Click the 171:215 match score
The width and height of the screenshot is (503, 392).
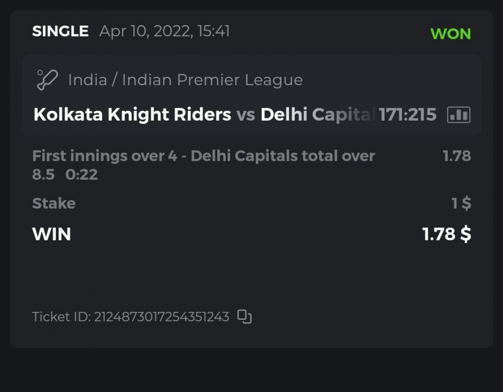pyautogui.click(x=408, y=114)
